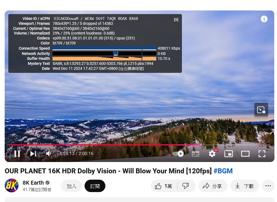Like the video with thumbs up
277x202 pixels.
(164, 186)
